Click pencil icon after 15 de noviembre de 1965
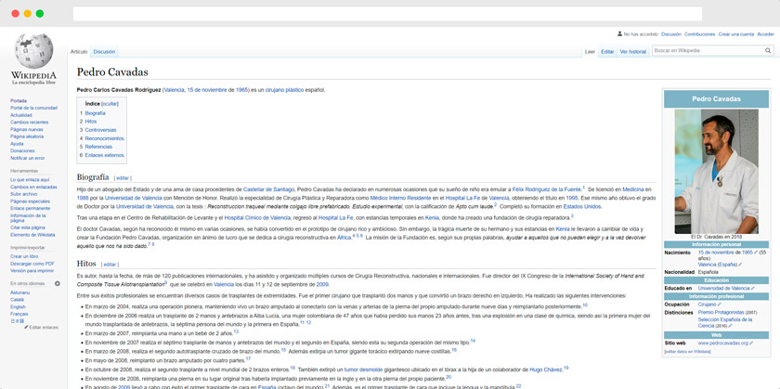 coord(756,253)
